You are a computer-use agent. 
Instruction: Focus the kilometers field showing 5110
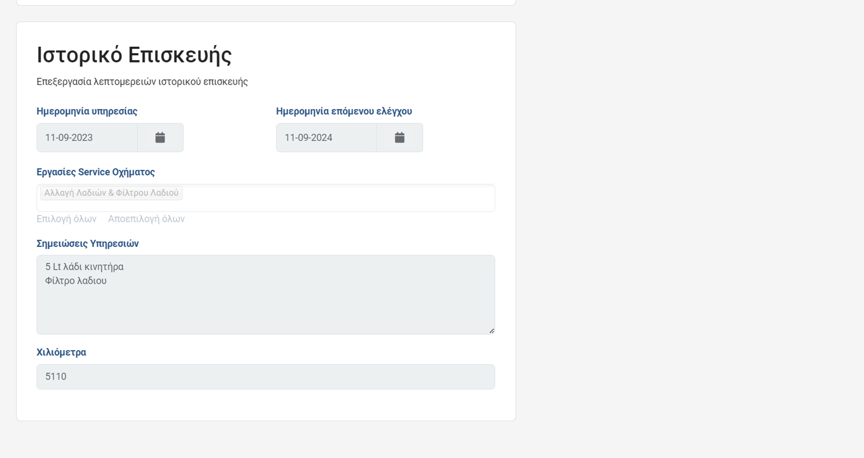pos(265,377)
